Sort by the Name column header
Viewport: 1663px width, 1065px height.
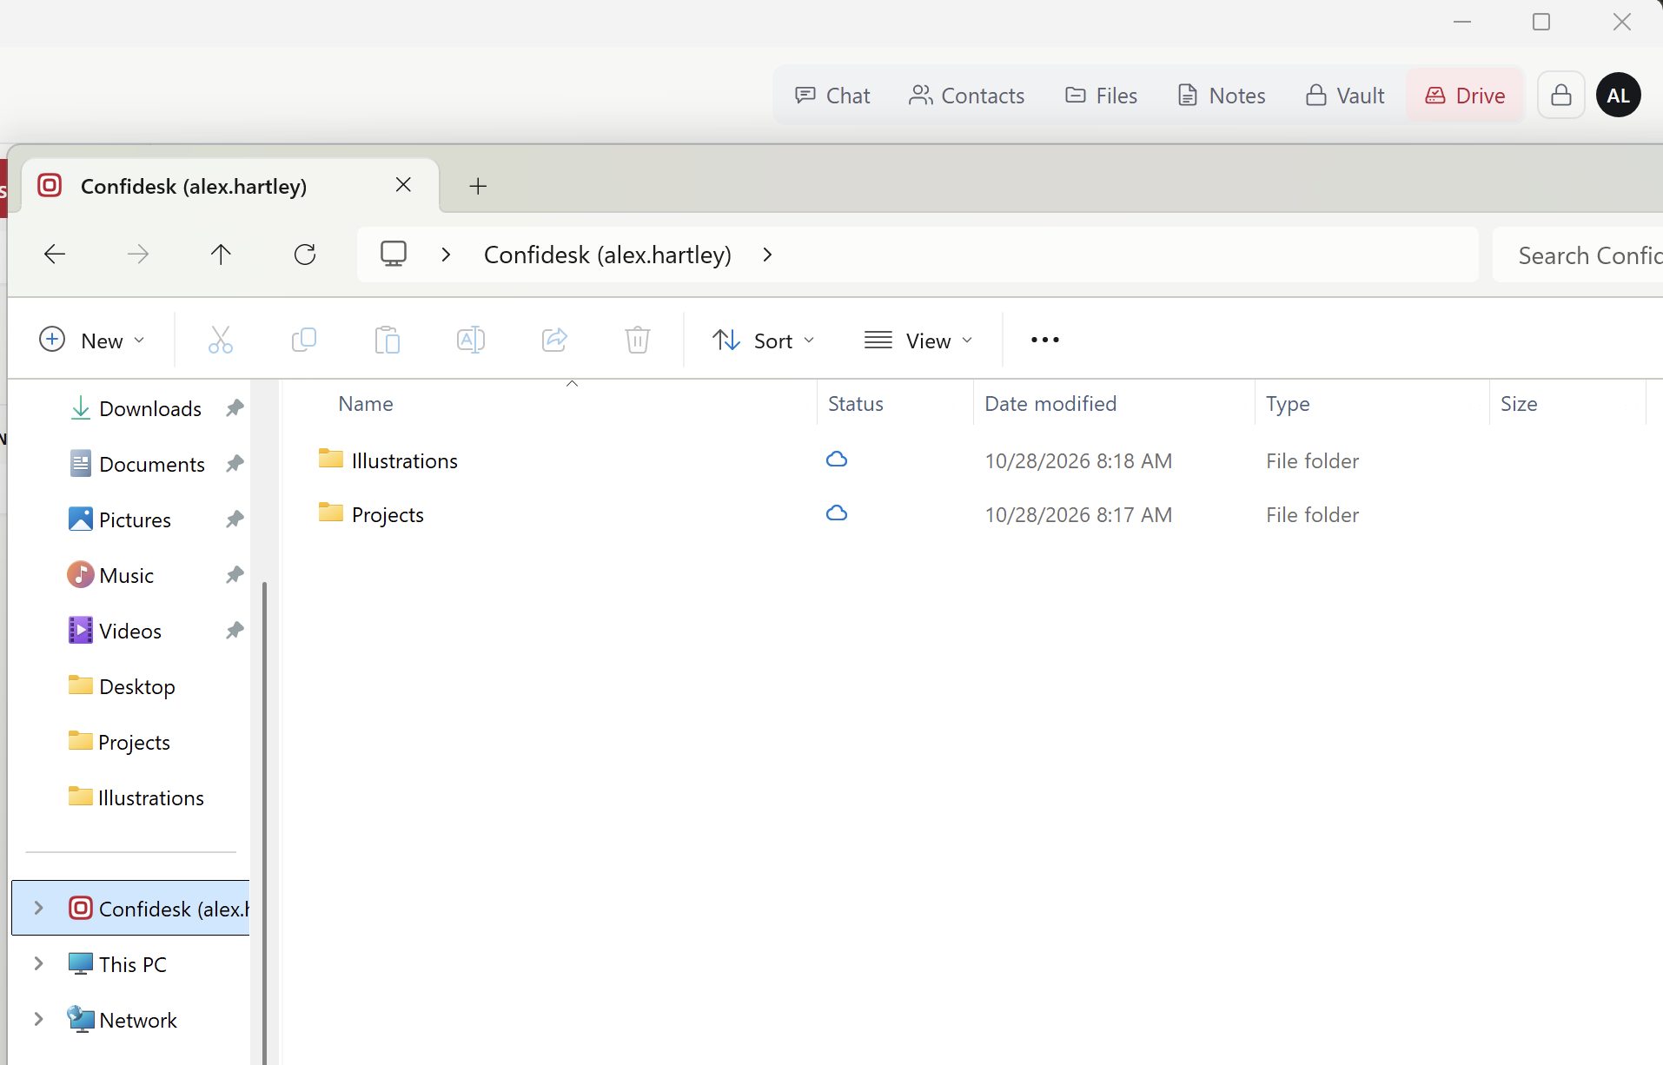tap(366, 404)
